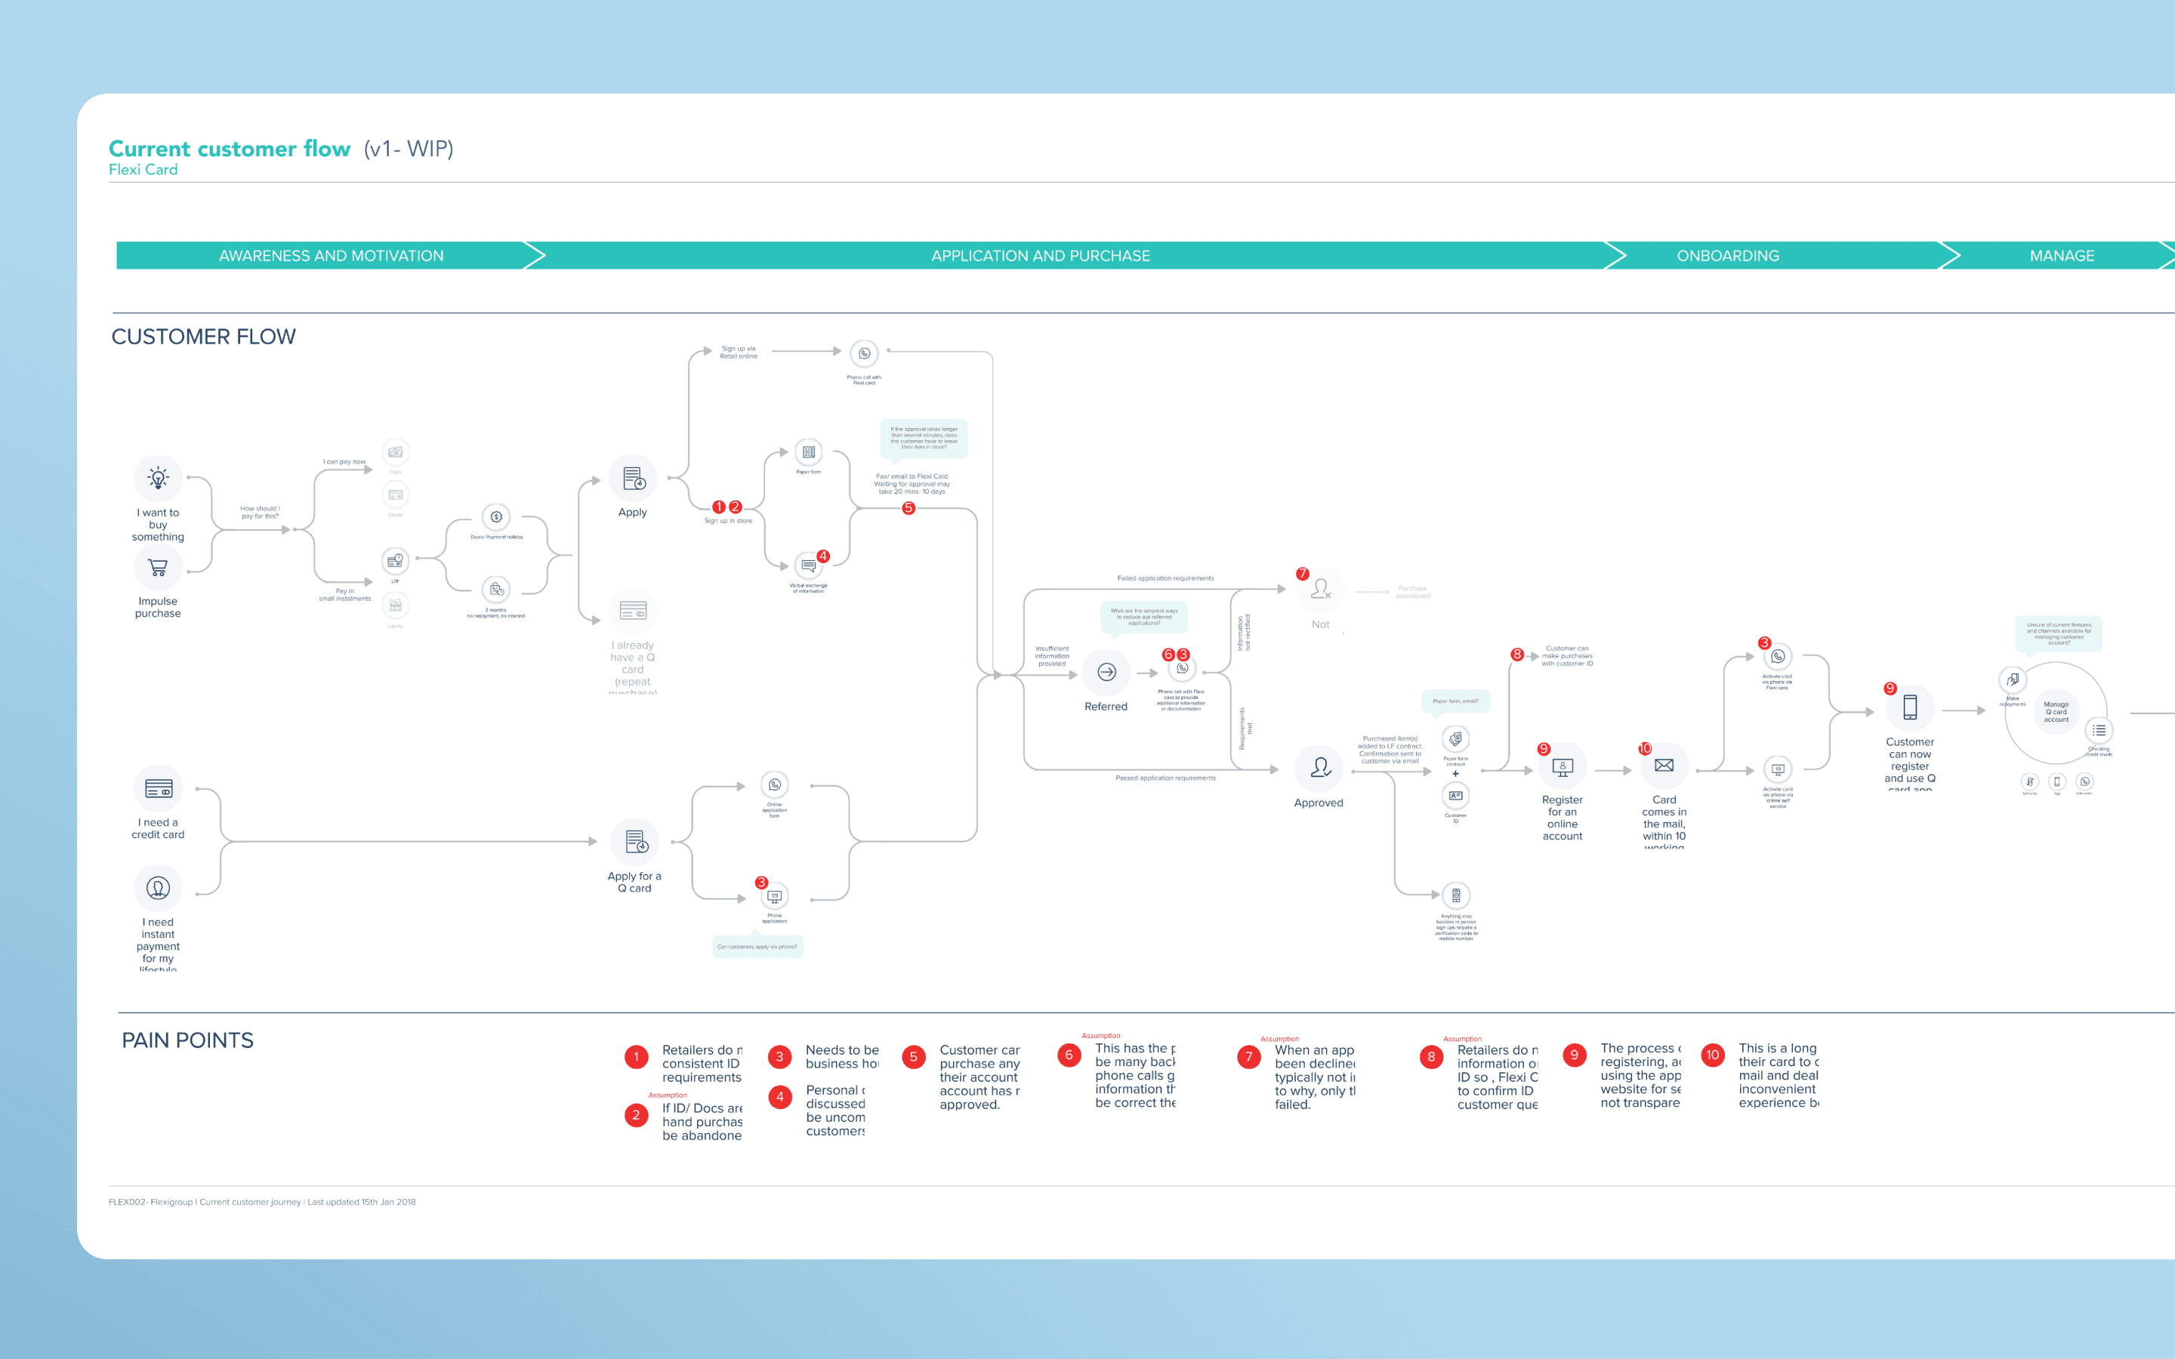Viewport: 2175px width, 1359px height.
Task: Click the 'Flexi Card' subtitle
Action: (x=143, y=170)
